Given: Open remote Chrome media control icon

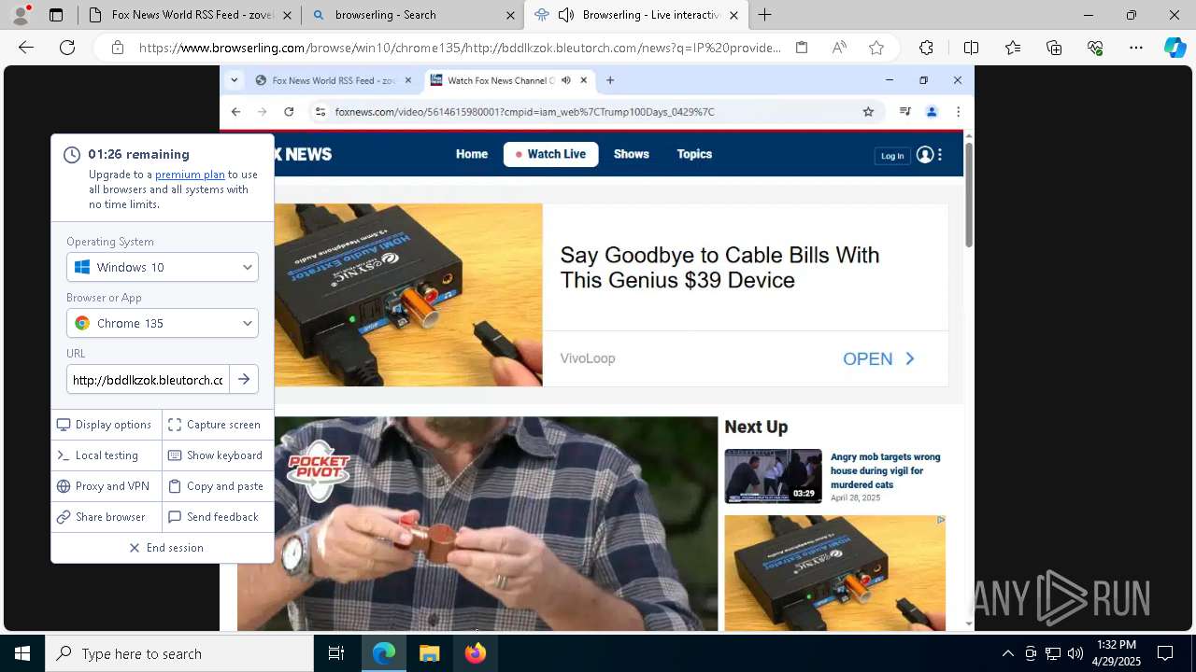Looking at the screenshot, I should [x=904, y=112].
